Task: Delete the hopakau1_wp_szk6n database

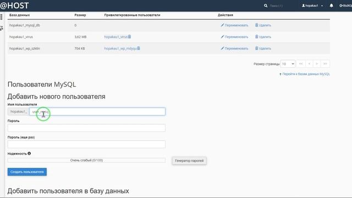Action: [x=263, y=48]
